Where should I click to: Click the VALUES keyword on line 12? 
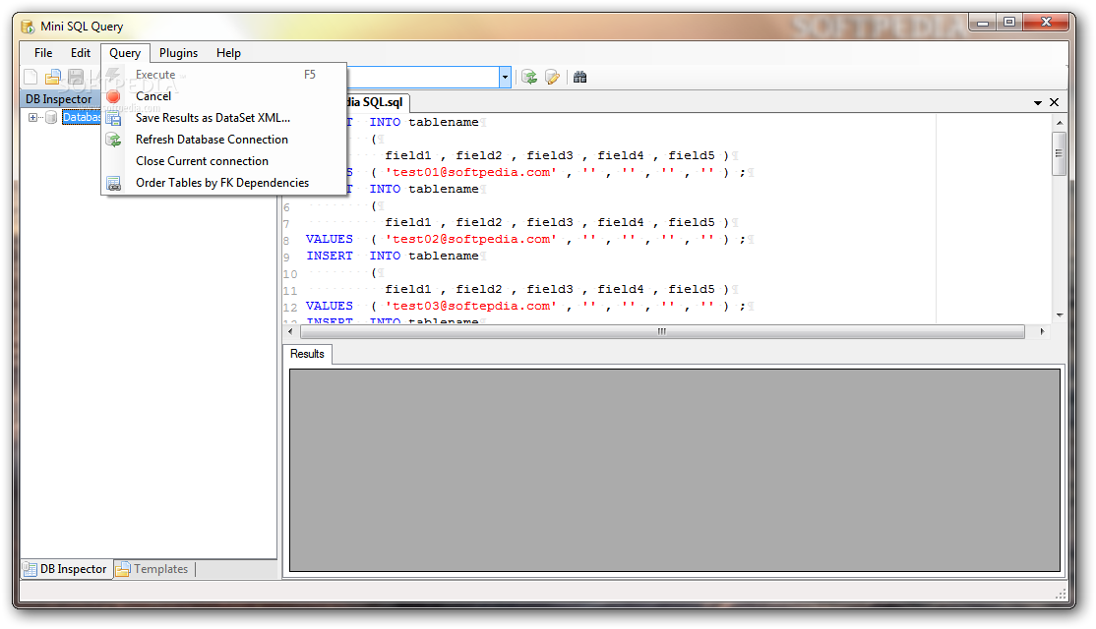pos(330,307)
